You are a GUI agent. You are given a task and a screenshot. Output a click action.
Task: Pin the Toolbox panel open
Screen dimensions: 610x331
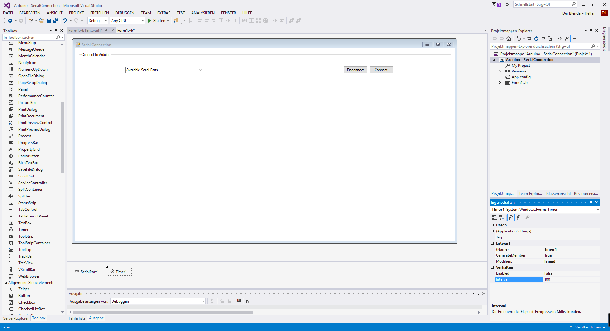56,31
